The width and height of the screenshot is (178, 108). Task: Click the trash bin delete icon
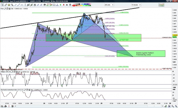point(70,5)
